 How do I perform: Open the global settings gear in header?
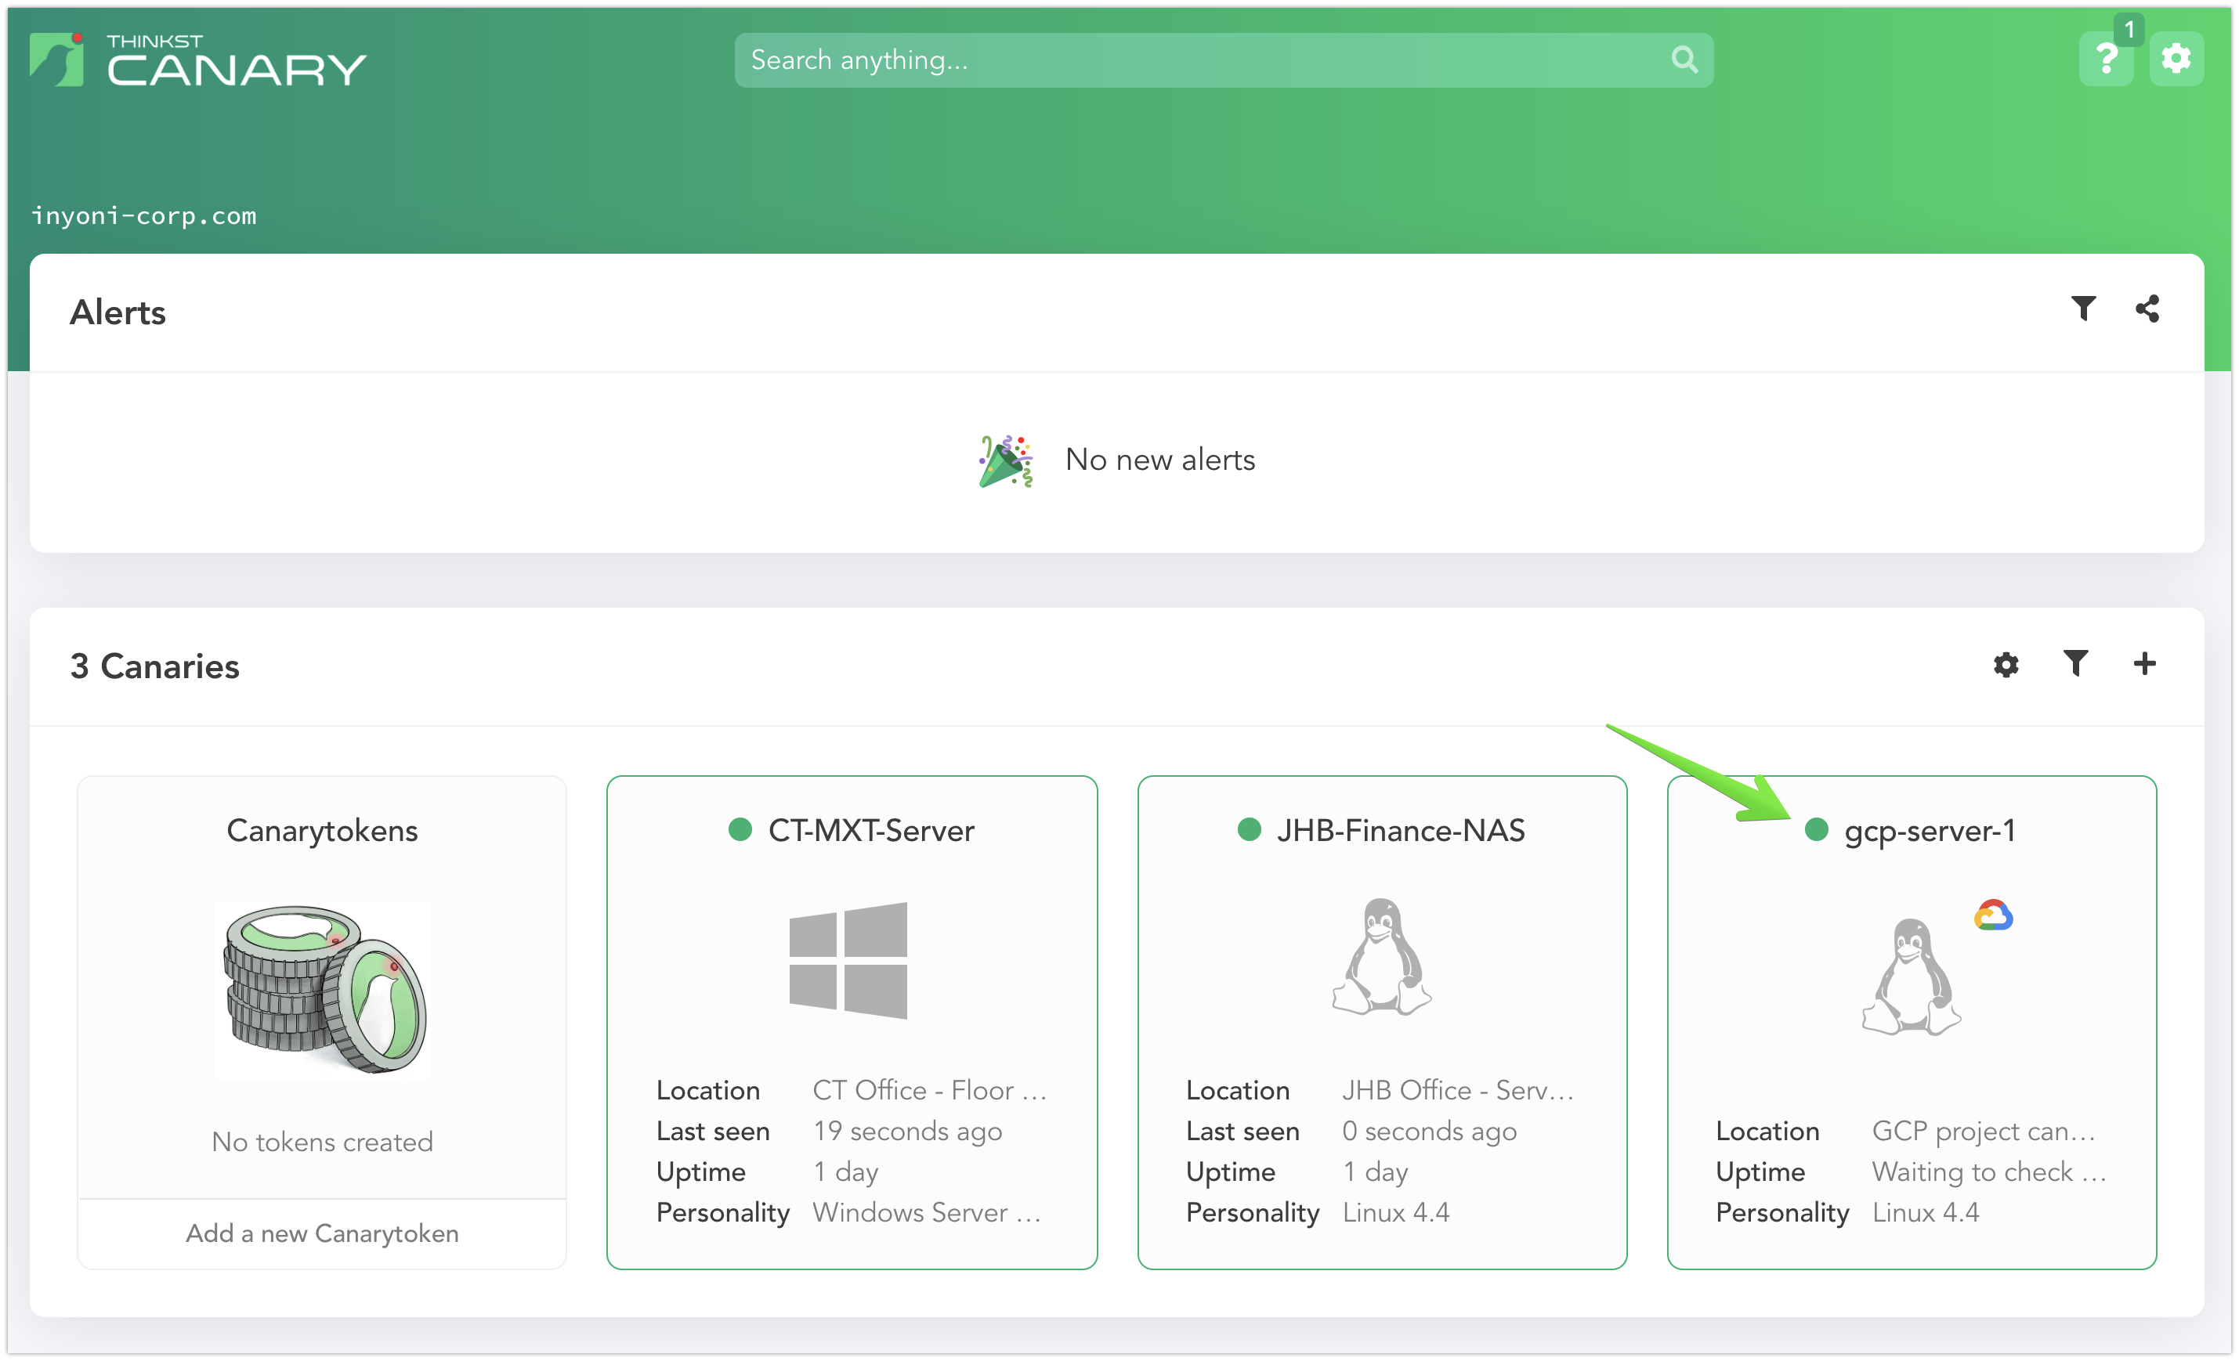point(2176,59)
